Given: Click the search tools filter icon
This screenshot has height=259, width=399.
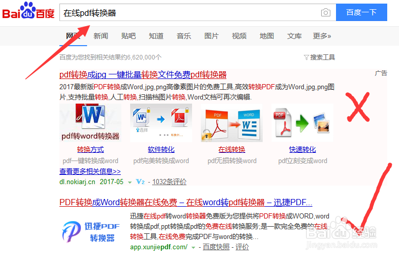Looking at the screenshot, I should pyautogui.click(x=306, y=57).
